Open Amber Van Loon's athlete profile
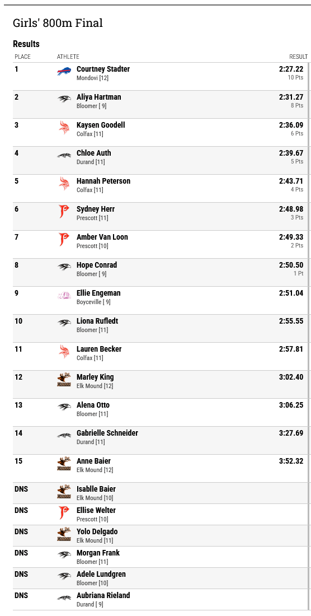This screenshot has height=616, width=311. click(102, 237)
